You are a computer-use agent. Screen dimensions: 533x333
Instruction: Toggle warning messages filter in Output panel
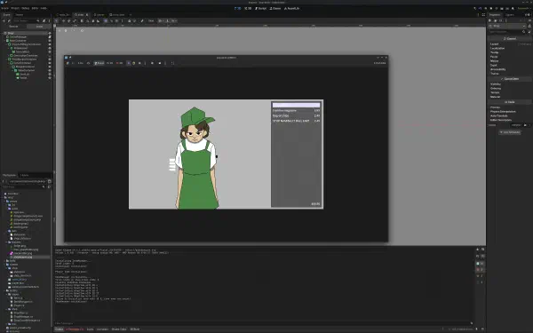[x=480, y=276]
